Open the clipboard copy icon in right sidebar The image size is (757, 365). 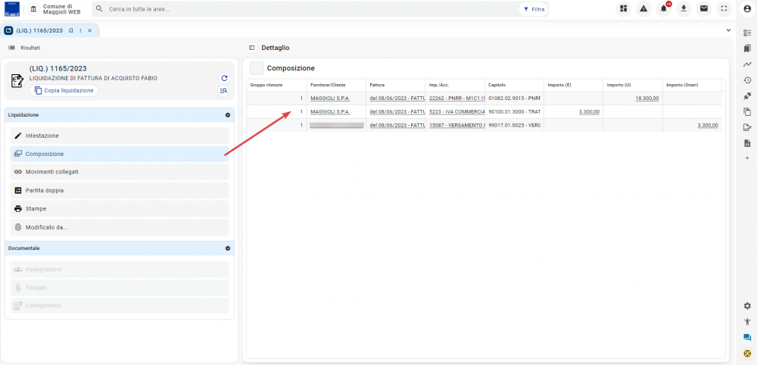click(747, 112)
